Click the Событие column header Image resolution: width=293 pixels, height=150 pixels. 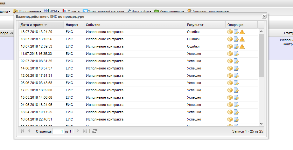click(135, 25)
